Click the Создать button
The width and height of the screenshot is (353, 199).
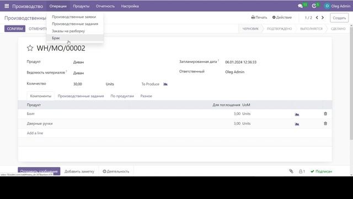coord(339,18)
